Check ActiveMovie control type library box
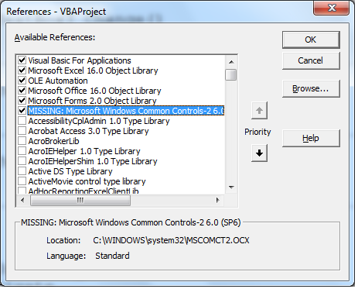 pyautogui.click(x=22, y=181)
